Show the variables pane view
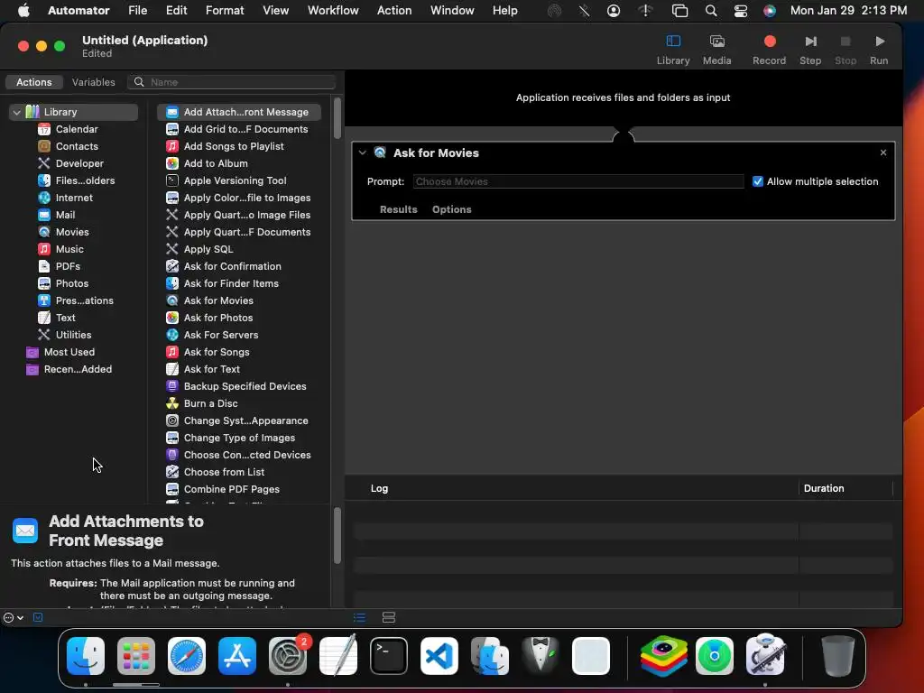The width and height of the screenshot is (924, 693). tap(388, 617)
